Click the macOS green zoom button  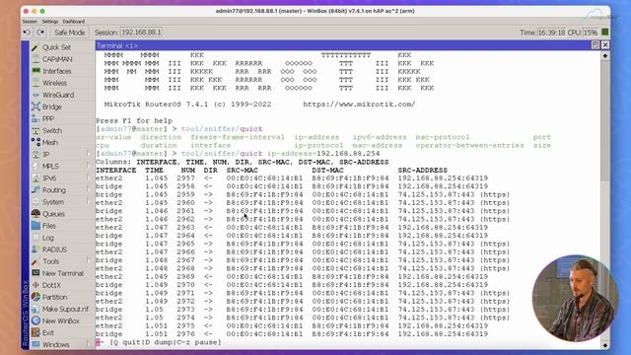pyautogui.click(x=42, y=11)
